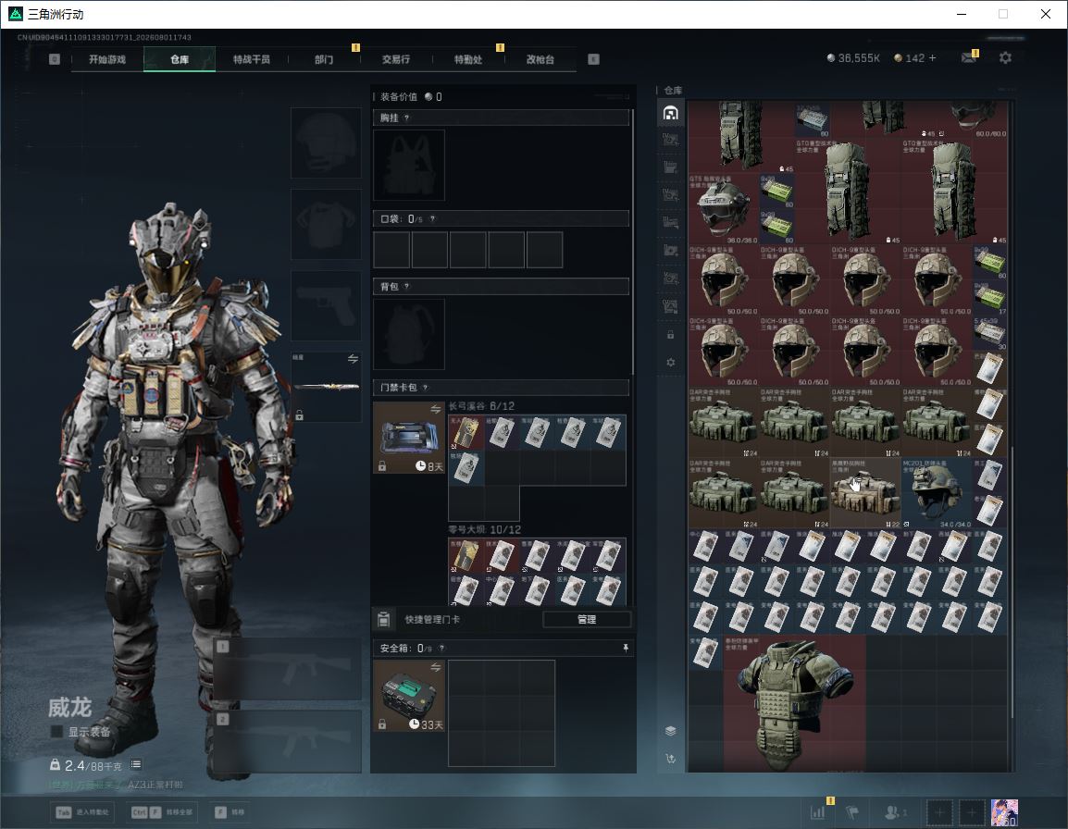1068x829 pixels.
Task: Toggle the 显示装备 checkbox
Action: 57,732
